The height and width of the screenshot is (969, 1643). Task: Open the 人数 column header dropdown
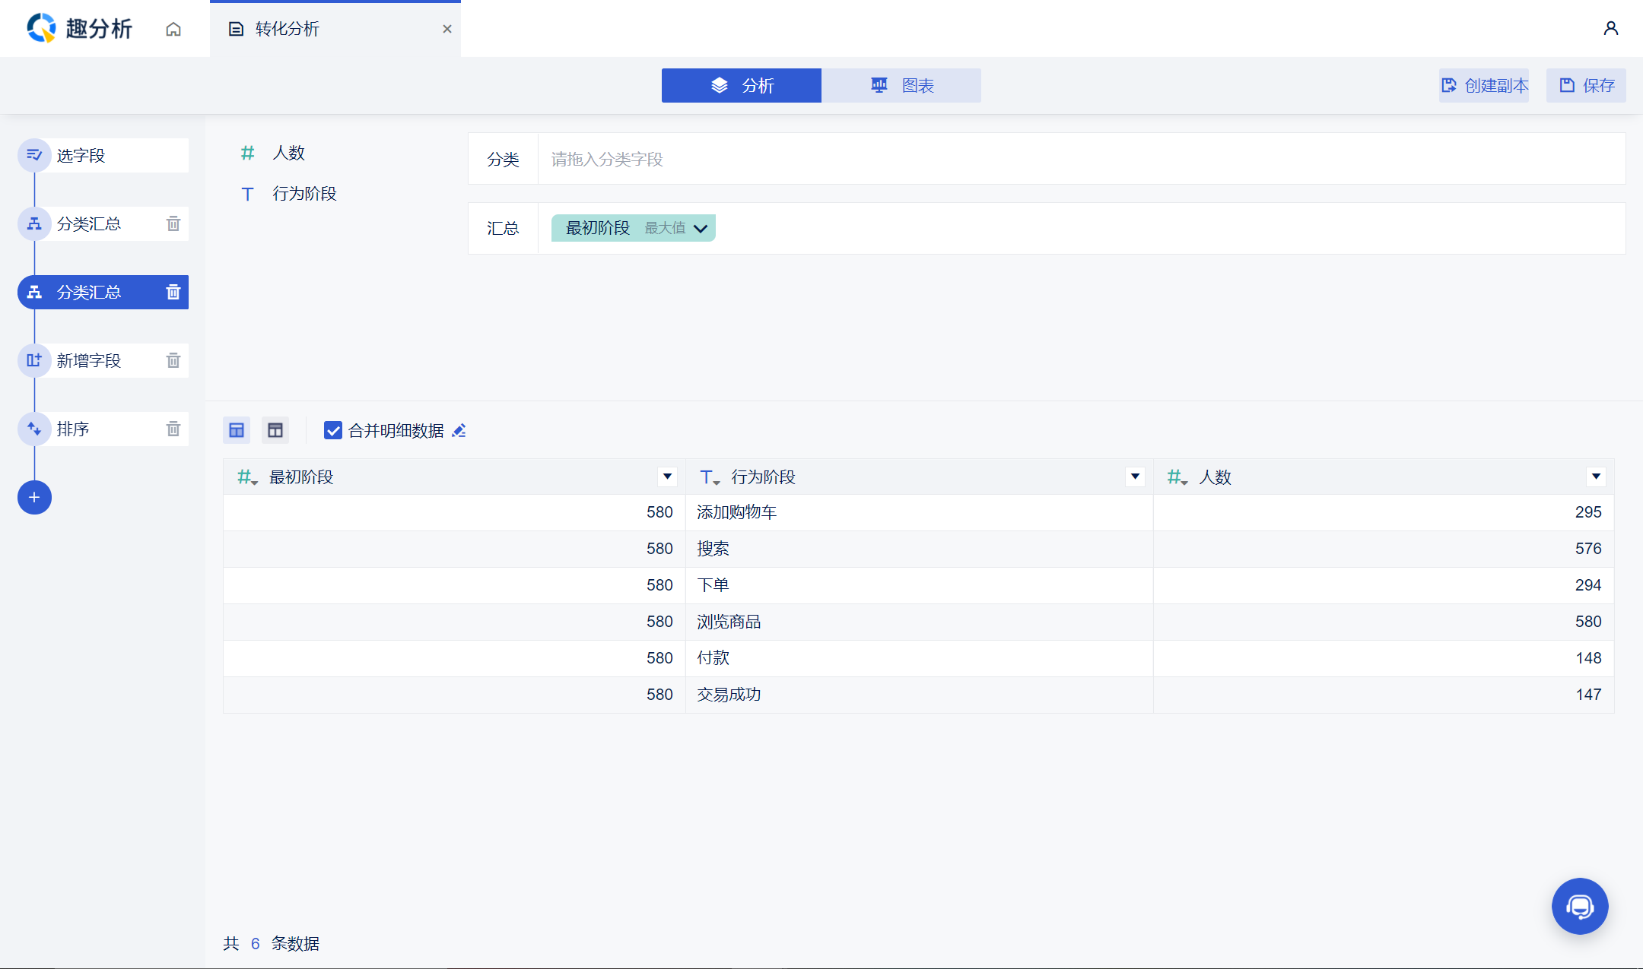click(x=1596, y=477)
